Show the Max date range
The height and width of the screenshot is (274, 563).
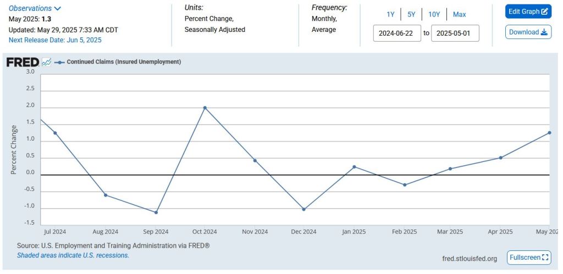[x=459, y=14]
